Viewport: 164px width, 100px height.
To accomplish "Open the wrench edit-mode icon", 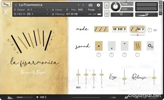I will point(6,4).
